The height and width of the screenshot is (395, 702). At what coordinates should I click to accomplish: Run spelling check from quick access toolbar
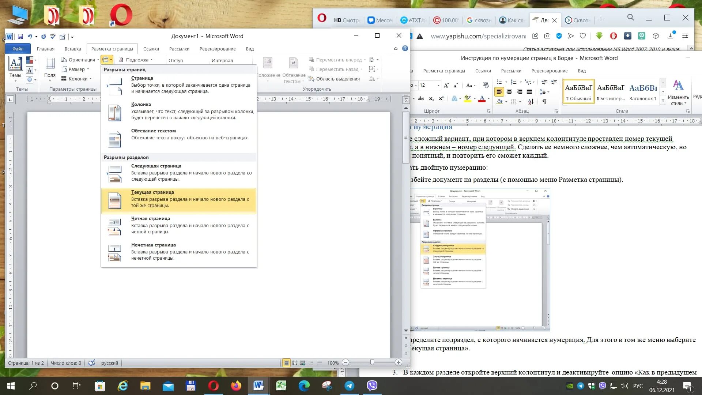(x=53, y=37)
